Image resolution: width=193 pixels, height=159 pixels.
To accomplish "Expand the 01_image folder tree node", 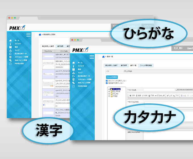I will click(109, 89).
